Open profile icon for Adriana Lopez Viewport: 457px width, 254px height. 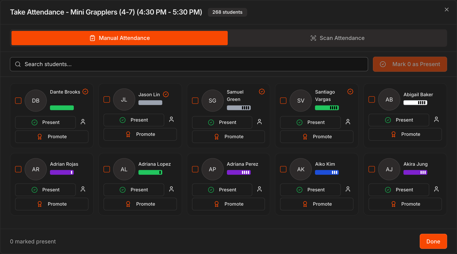click(171, 189)
